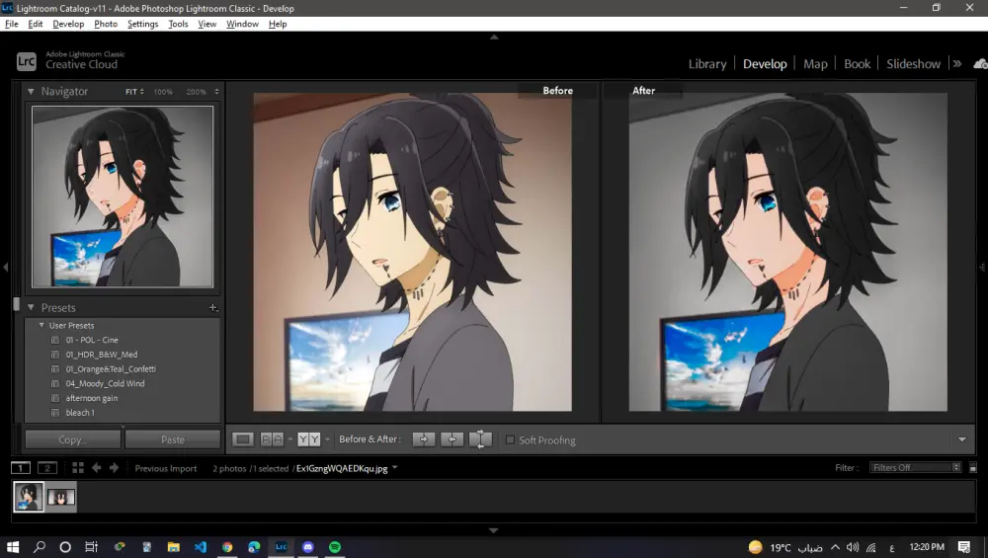This screenshot has height=558, width=988.
Task: Click the Before/After Y|Y view icon
Action: 308,439
